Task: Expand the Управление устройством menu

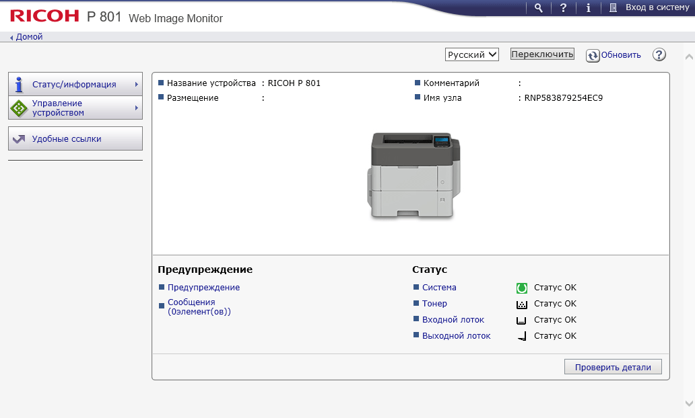Action: coord(75,108)
